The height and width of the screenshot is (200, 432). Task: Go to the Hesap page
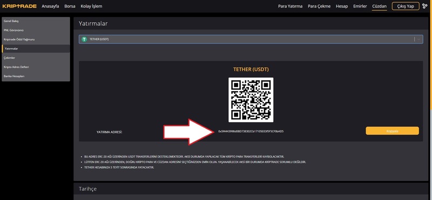click(x=342, y=6)
